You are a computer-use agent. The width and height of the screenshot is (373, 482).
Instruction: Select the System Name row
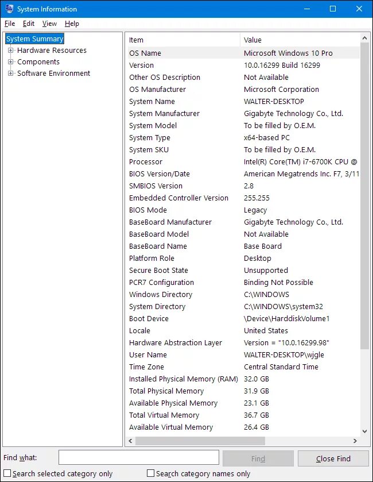pyautogui.click(x=243, y=101)
